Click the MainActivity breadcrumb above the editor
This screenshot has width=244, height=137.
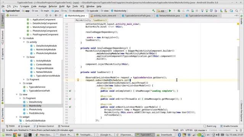[x=83, y=20]
